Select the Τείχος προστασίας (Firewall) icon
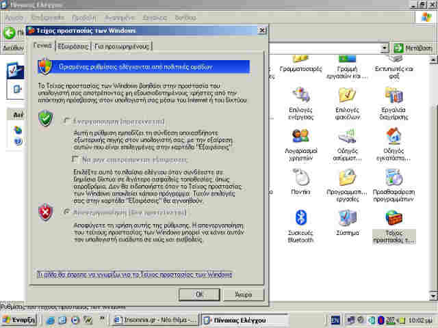The width and height of the screenshot is (438, 328). tap(394, 219)
